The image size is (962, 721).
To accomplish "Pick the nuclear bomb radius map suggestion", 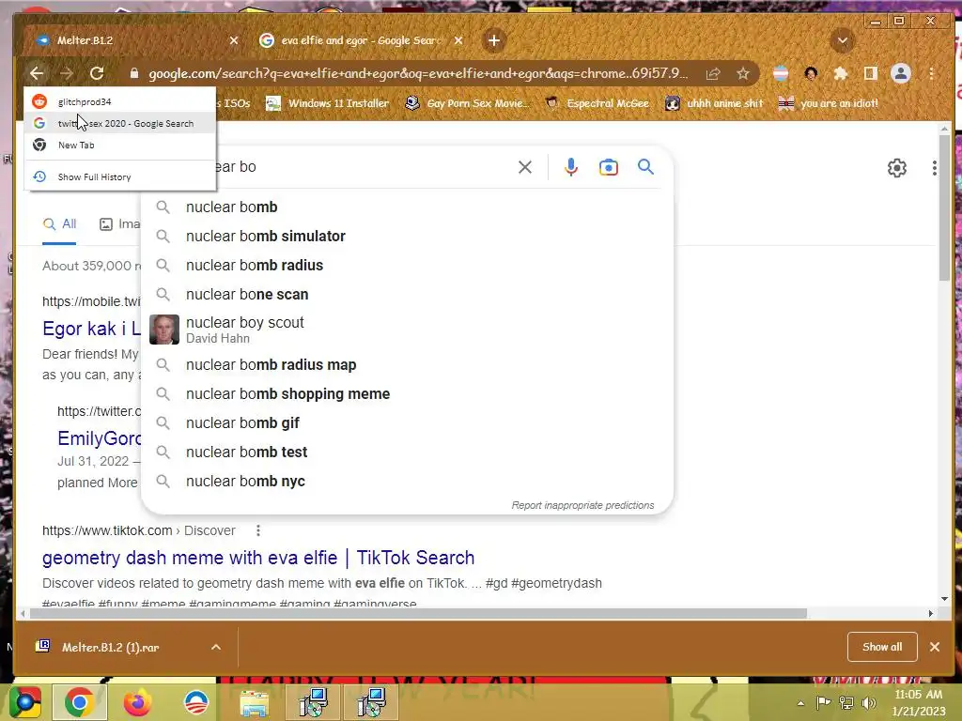I will point(408,365).
